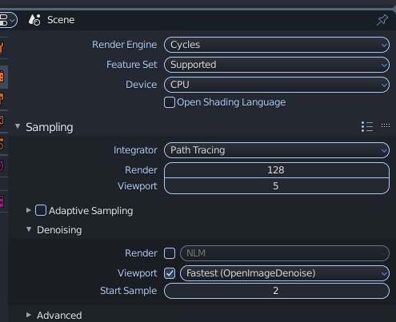
Task: Pin the Scene properties with the pin icon
Action: pos(382,20)
